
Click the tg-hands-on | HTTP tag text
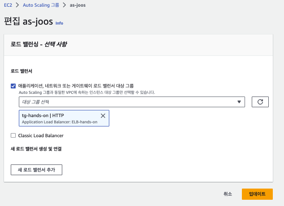[x=43, y=115]
